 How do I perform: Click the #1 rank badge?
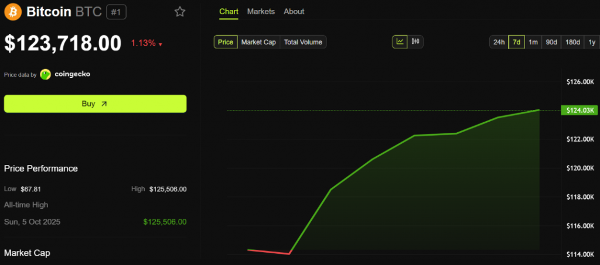[x=115, y=12]
